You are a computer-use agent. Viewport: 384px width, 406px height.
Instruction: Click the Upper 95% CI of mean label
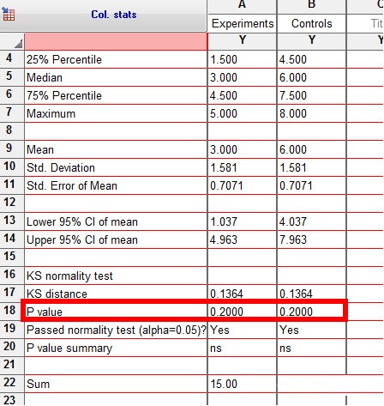click(x=82, y=239)
